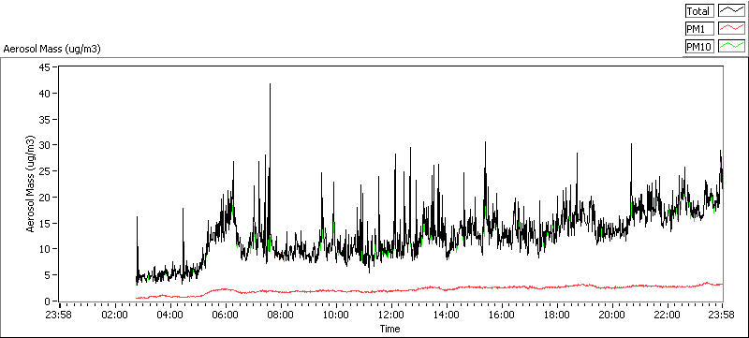This screenshot has width=749, height=338.
Task: Open the Total black line style swatch
Action: pos(732,11)
